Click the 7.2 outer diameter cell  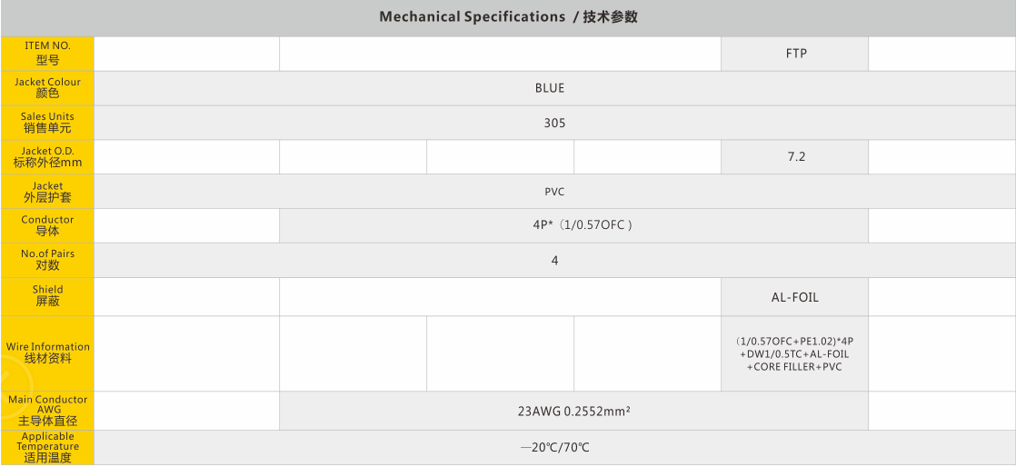[795, 157]
